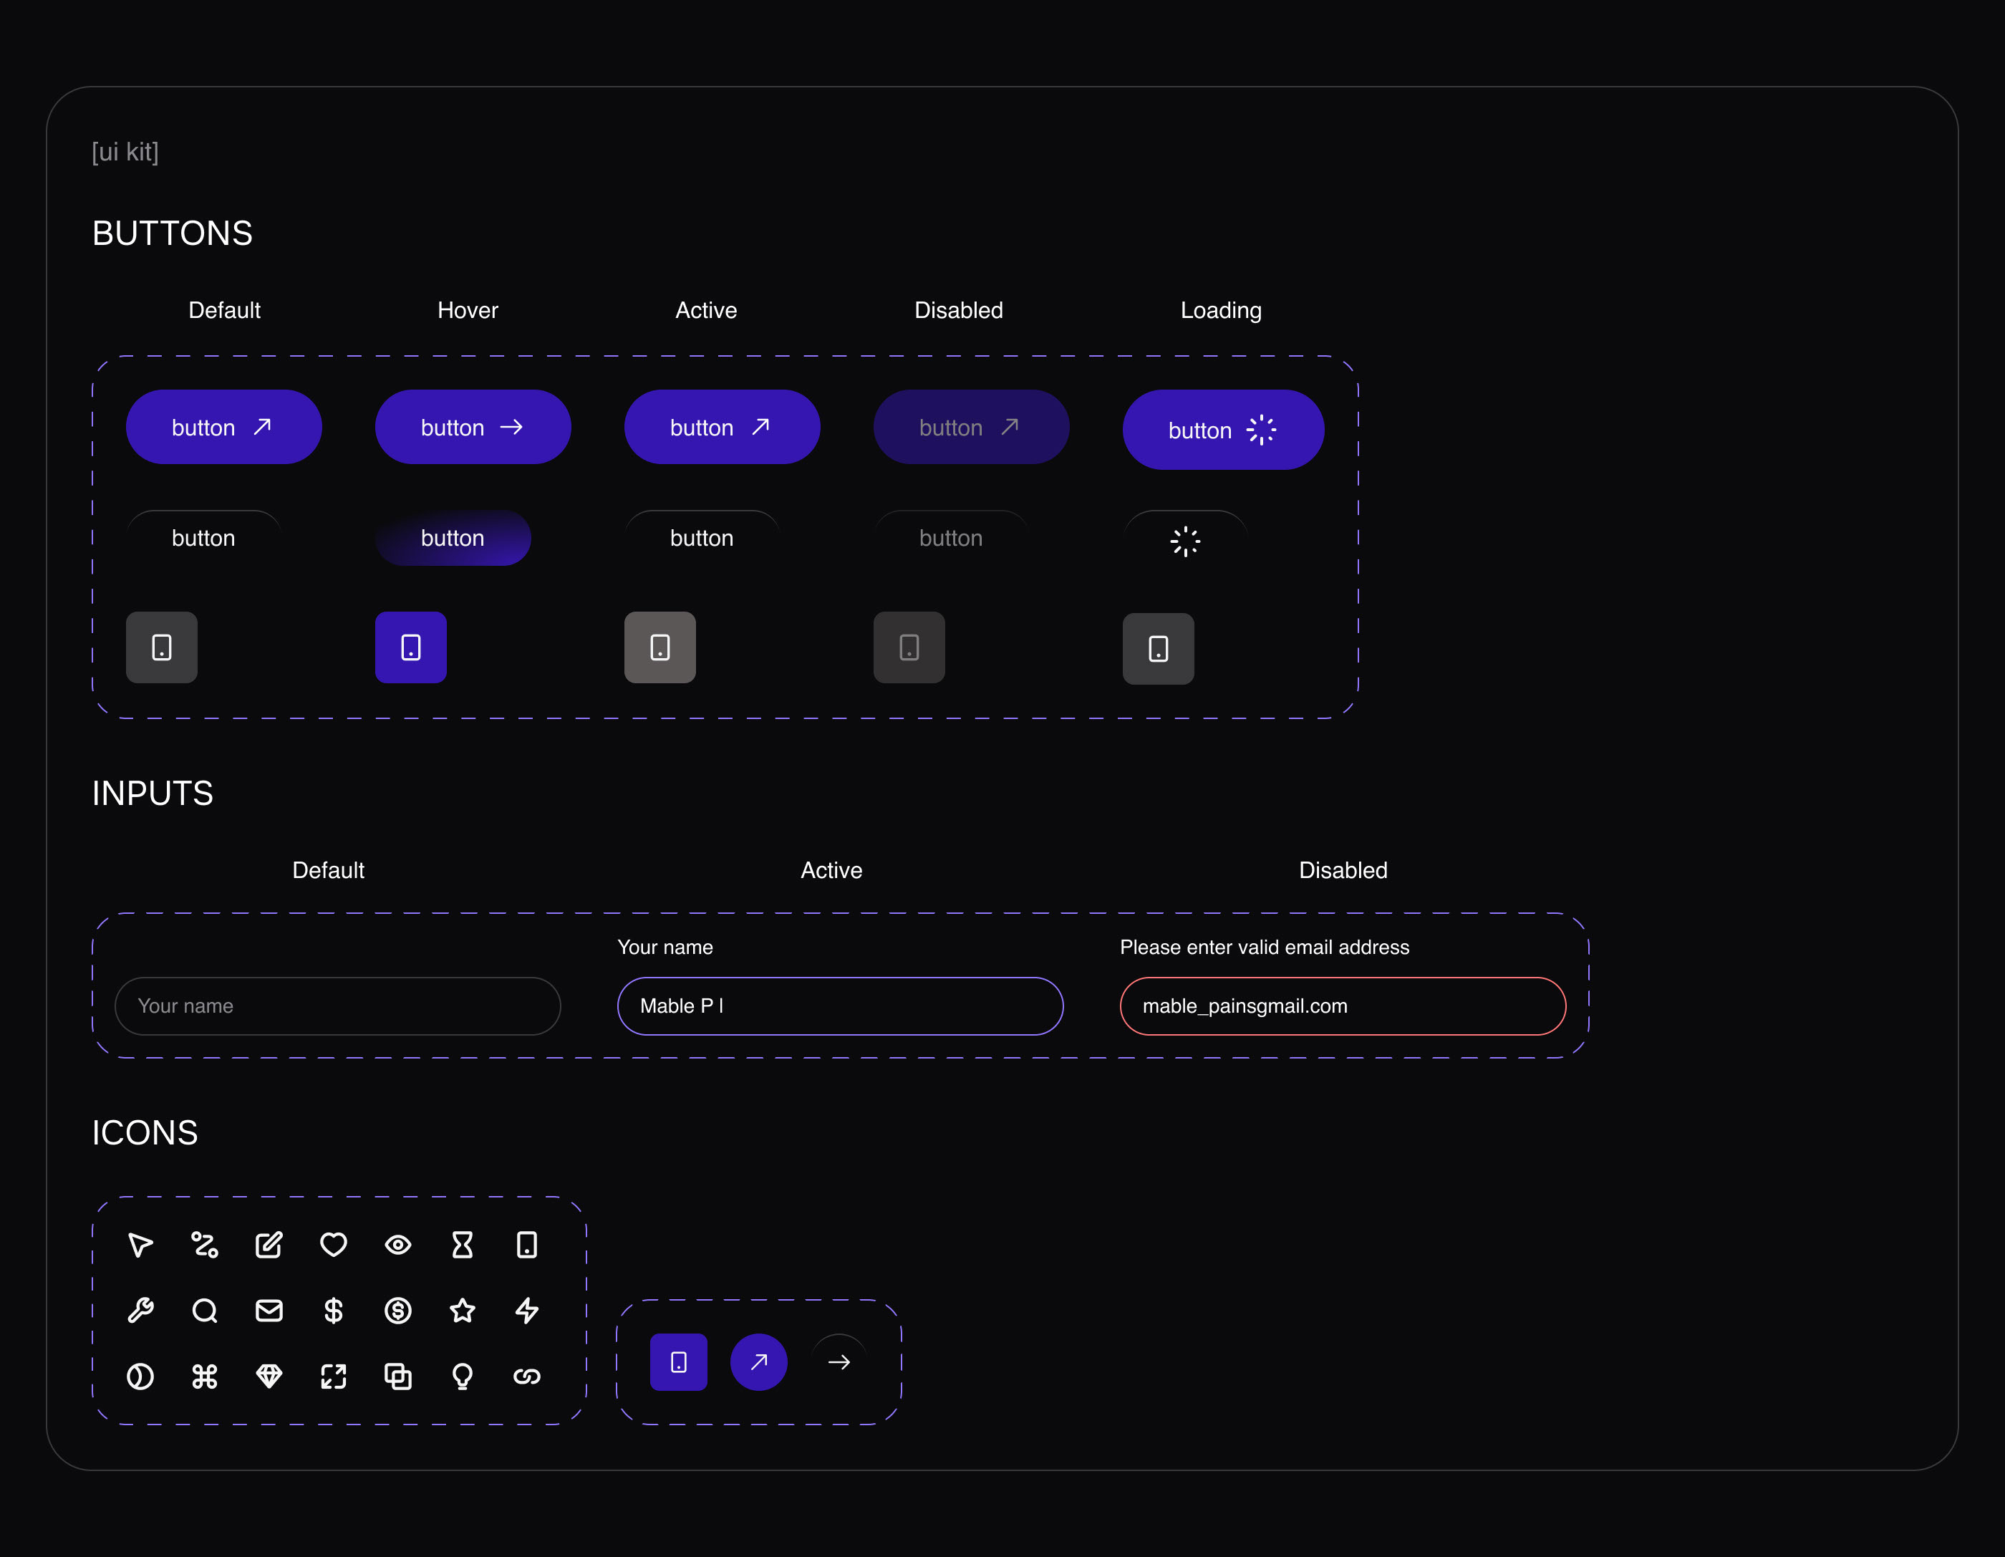Click the round purple arrow button

[758, 1361]
